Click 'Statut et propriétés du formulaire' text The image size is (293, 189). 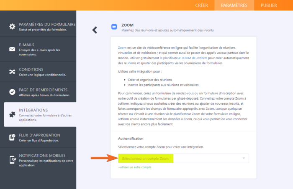[43, 30]
